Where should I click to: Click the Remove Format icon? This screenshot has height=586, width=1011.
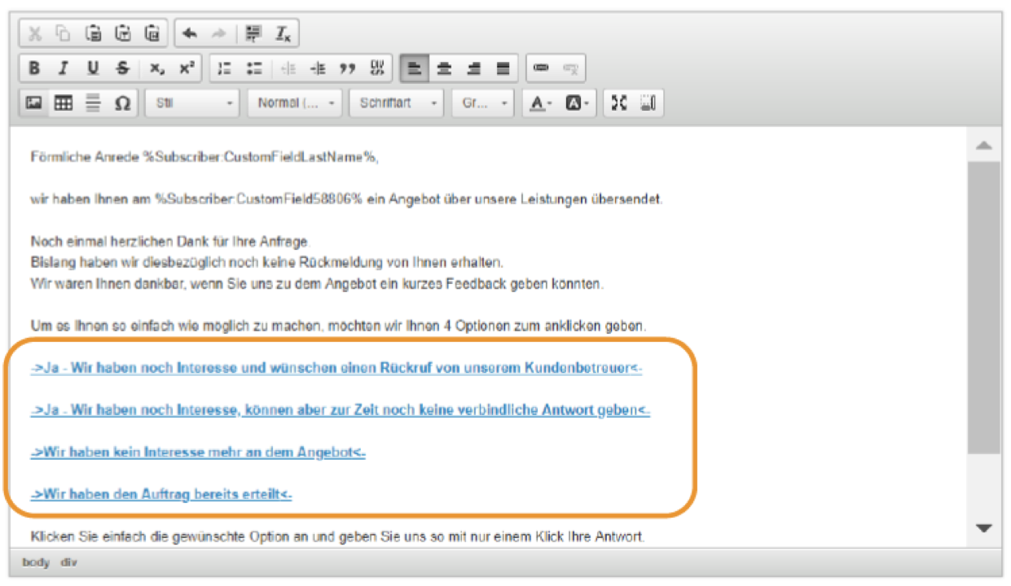click(283, 33)
